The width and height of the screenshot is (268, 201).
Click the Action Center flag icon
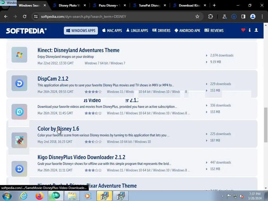pos(229,196)
